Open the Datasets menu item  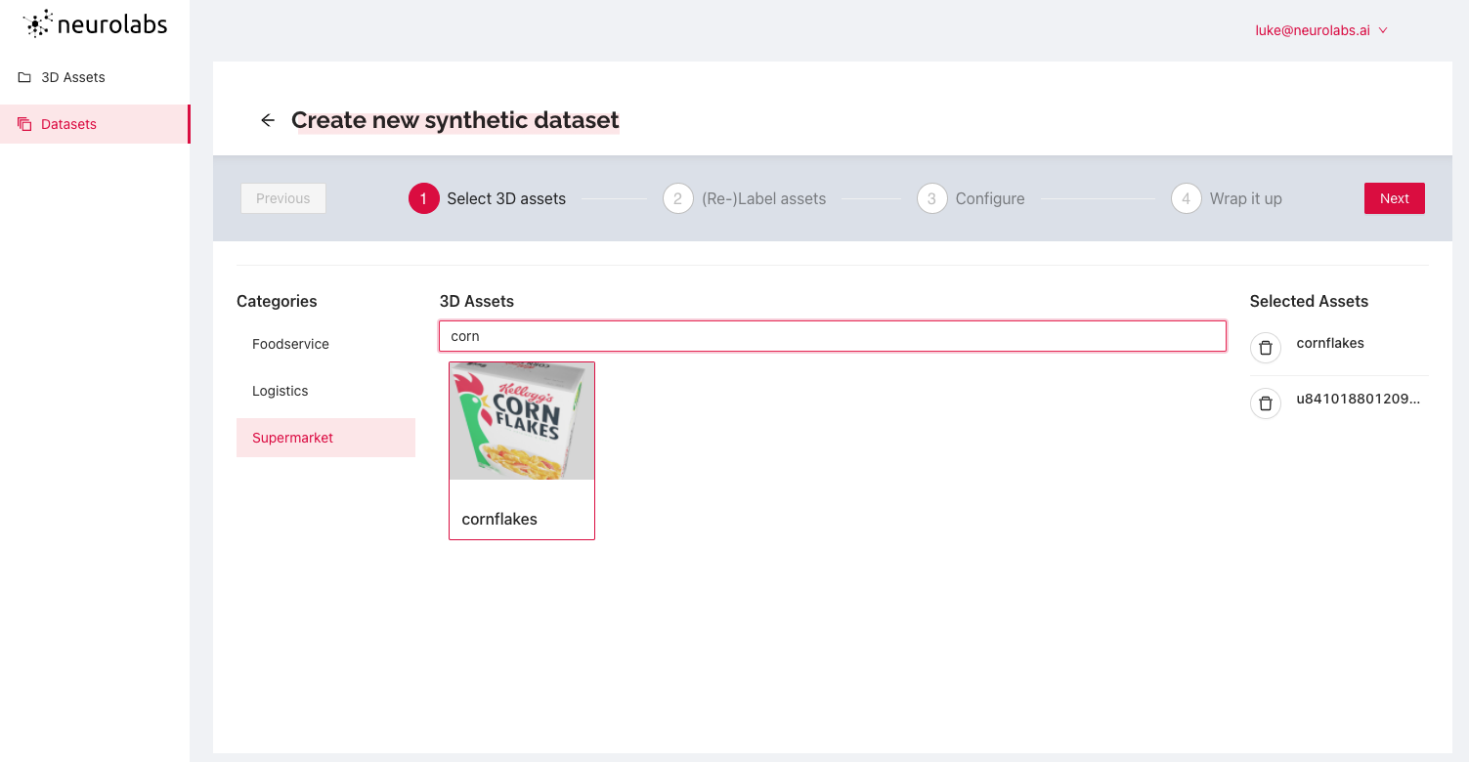click(95, 124)
